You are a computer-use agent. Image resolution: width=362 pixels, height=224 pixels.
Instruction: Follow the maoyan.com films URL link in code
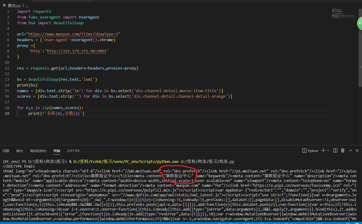coord(73,34)
